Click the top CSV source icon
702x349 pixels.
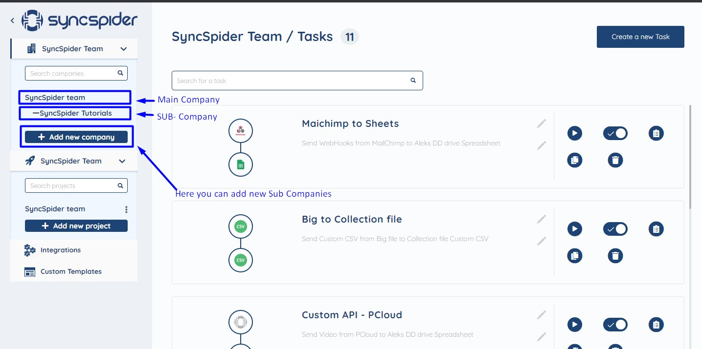click(240, 226)
